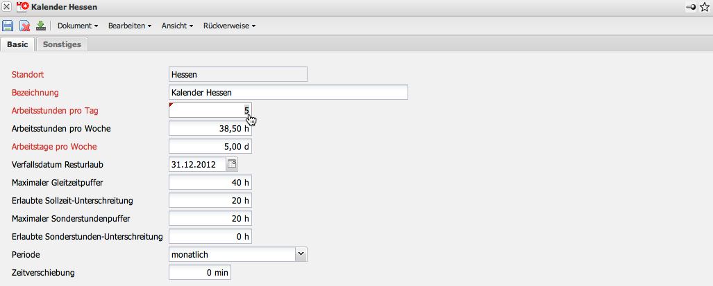Click the Bezeichnung text field
Screen dimensions: 713x286
click(x=288, y=92)
